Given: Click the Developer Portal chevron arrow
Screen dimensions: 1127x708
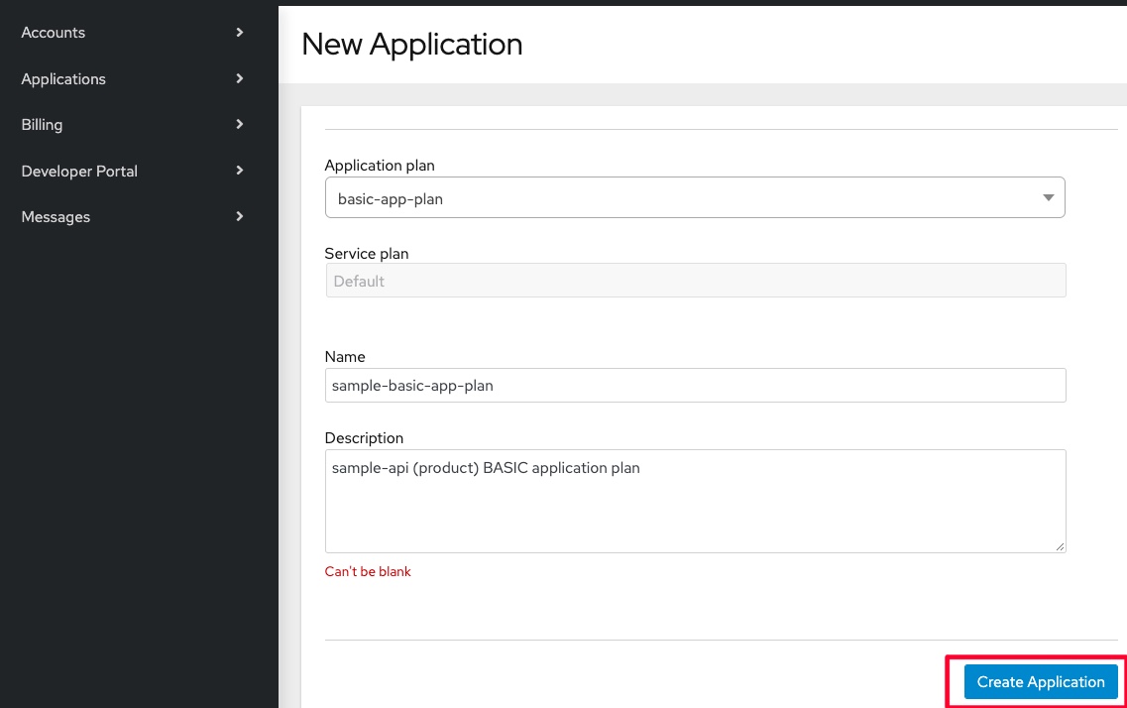Looking at the screenshot, I should (x=240, y=171).
